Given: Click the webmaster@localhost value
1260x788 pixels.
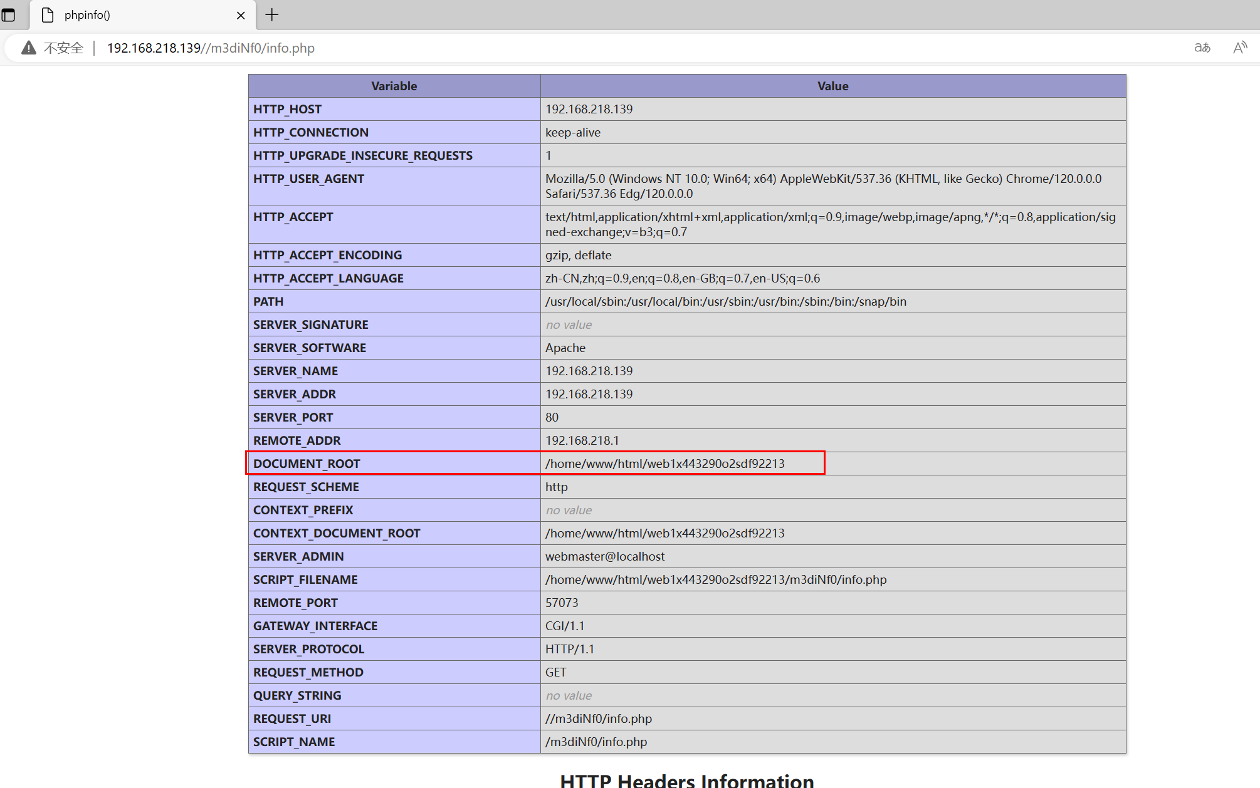Looking at the screenshot, I should (605, 556).
